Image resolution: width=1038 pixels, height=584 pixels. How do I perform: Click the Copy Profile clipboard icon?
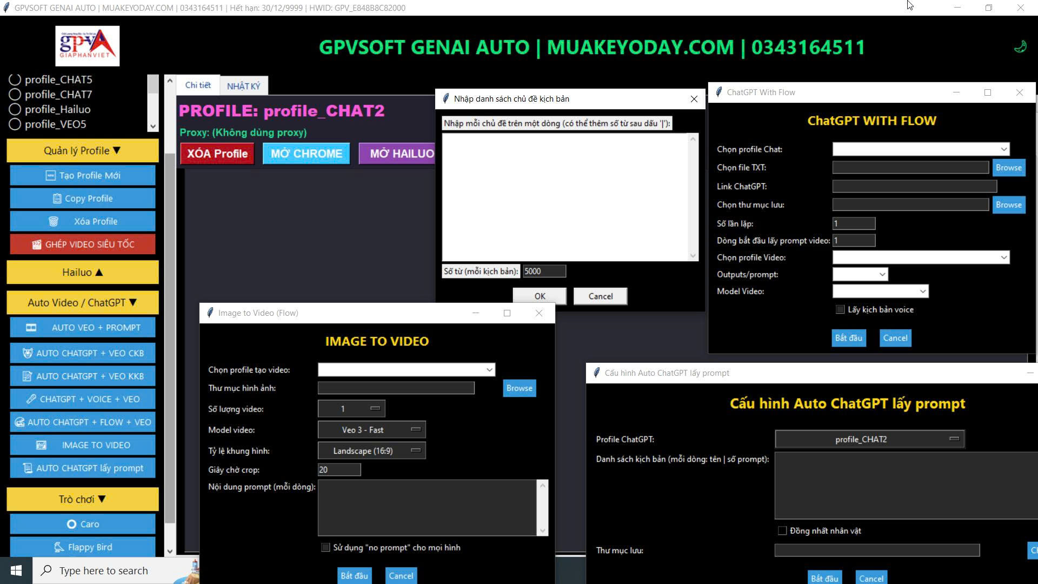click(57, 198)
